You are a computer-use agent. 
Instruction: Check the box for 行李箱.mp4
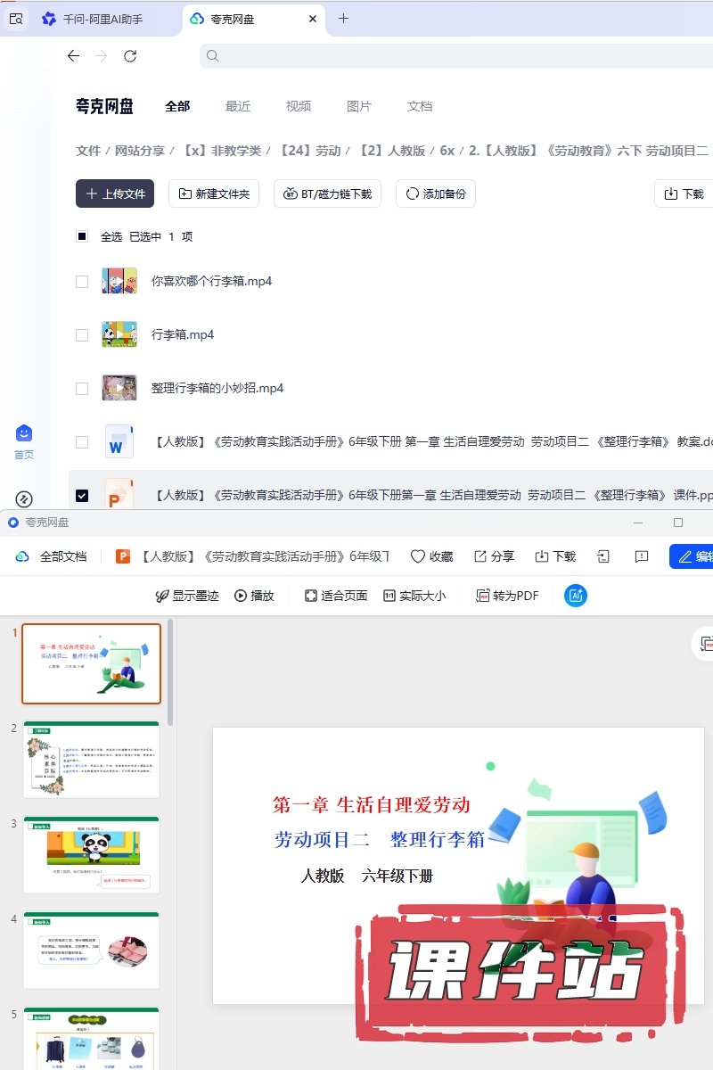coord(82,335)
